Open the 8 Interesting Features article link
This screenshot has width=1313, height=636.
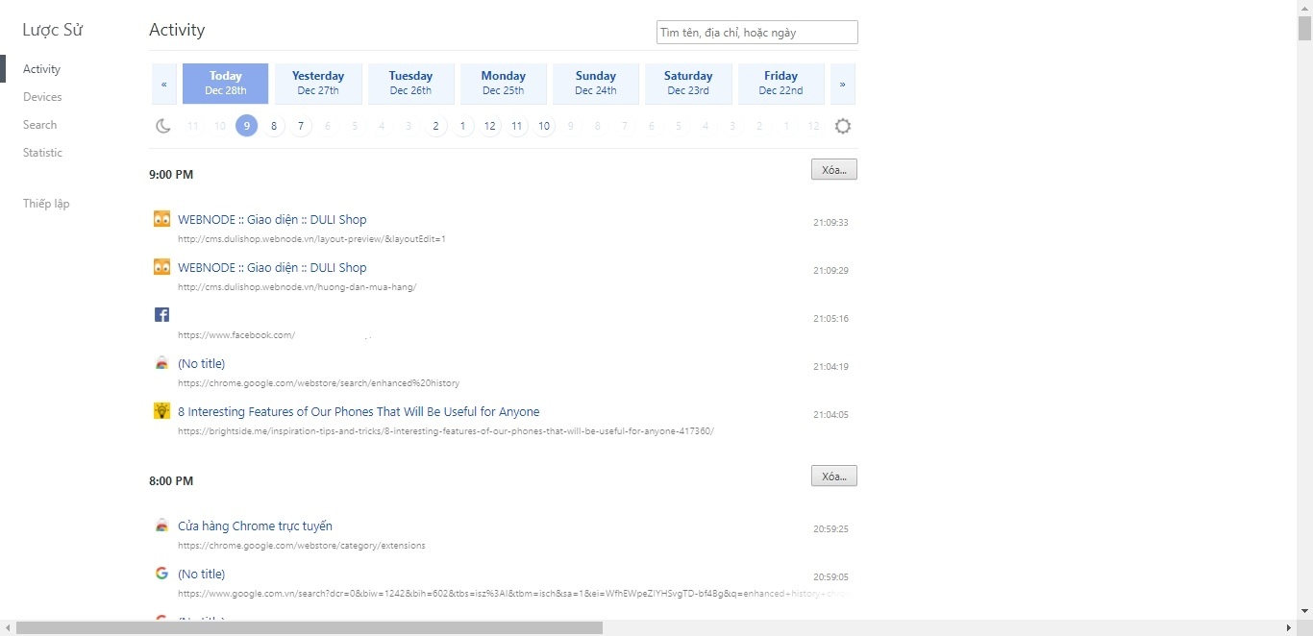tap(359, 411)
